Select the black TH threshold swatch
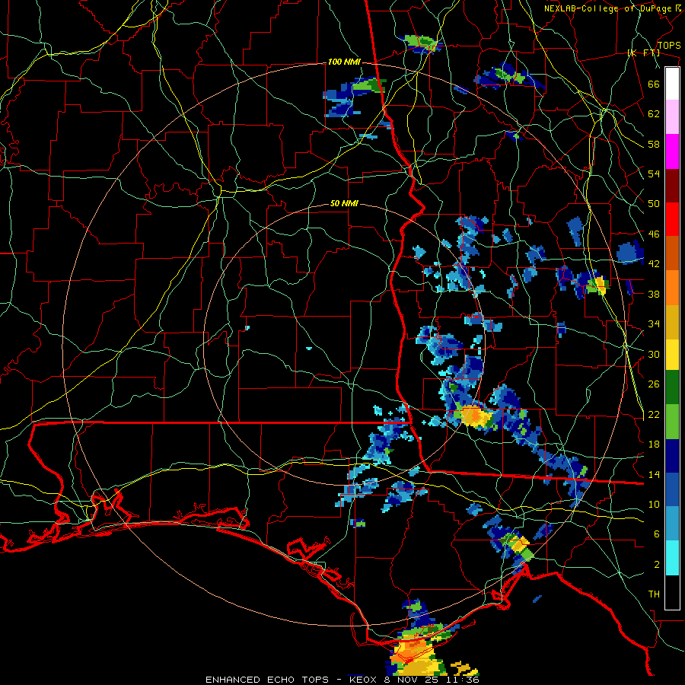The width and height of the screenshot is (685, 685). [x=672, y=592]
